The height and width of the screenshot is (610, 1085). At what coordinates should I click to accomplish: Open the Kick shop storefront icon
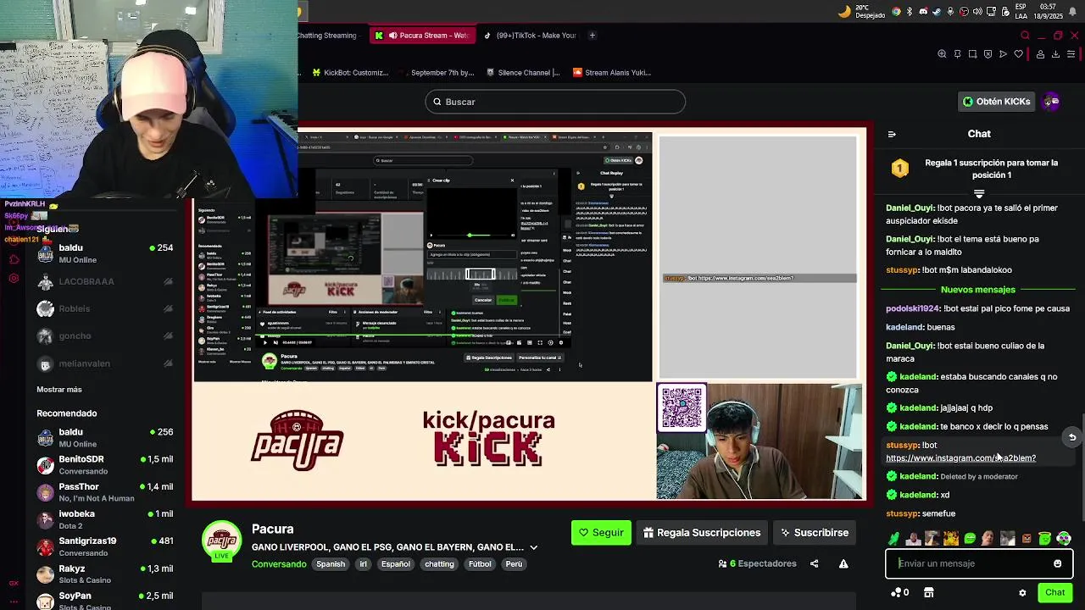[x=929, y=592]
